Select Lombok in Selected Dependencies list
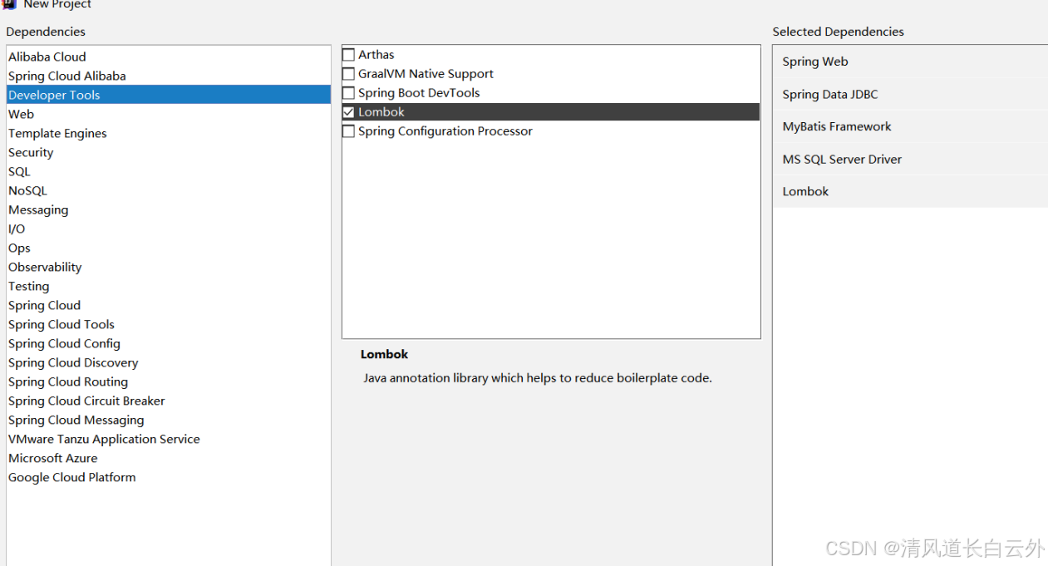This screenshot has width=1048, height=566. click(x=910, y=191)
